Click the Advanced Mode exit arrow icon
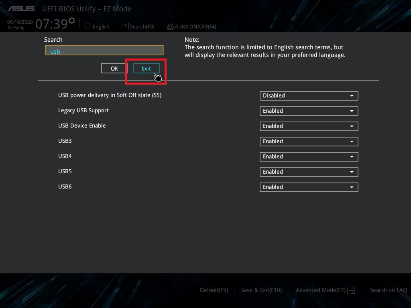Screen dimensions: 411x308 [x=352, y=290]
